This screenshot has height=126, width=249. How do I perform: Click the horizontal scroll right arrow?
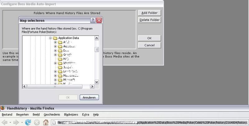[92, 86]
